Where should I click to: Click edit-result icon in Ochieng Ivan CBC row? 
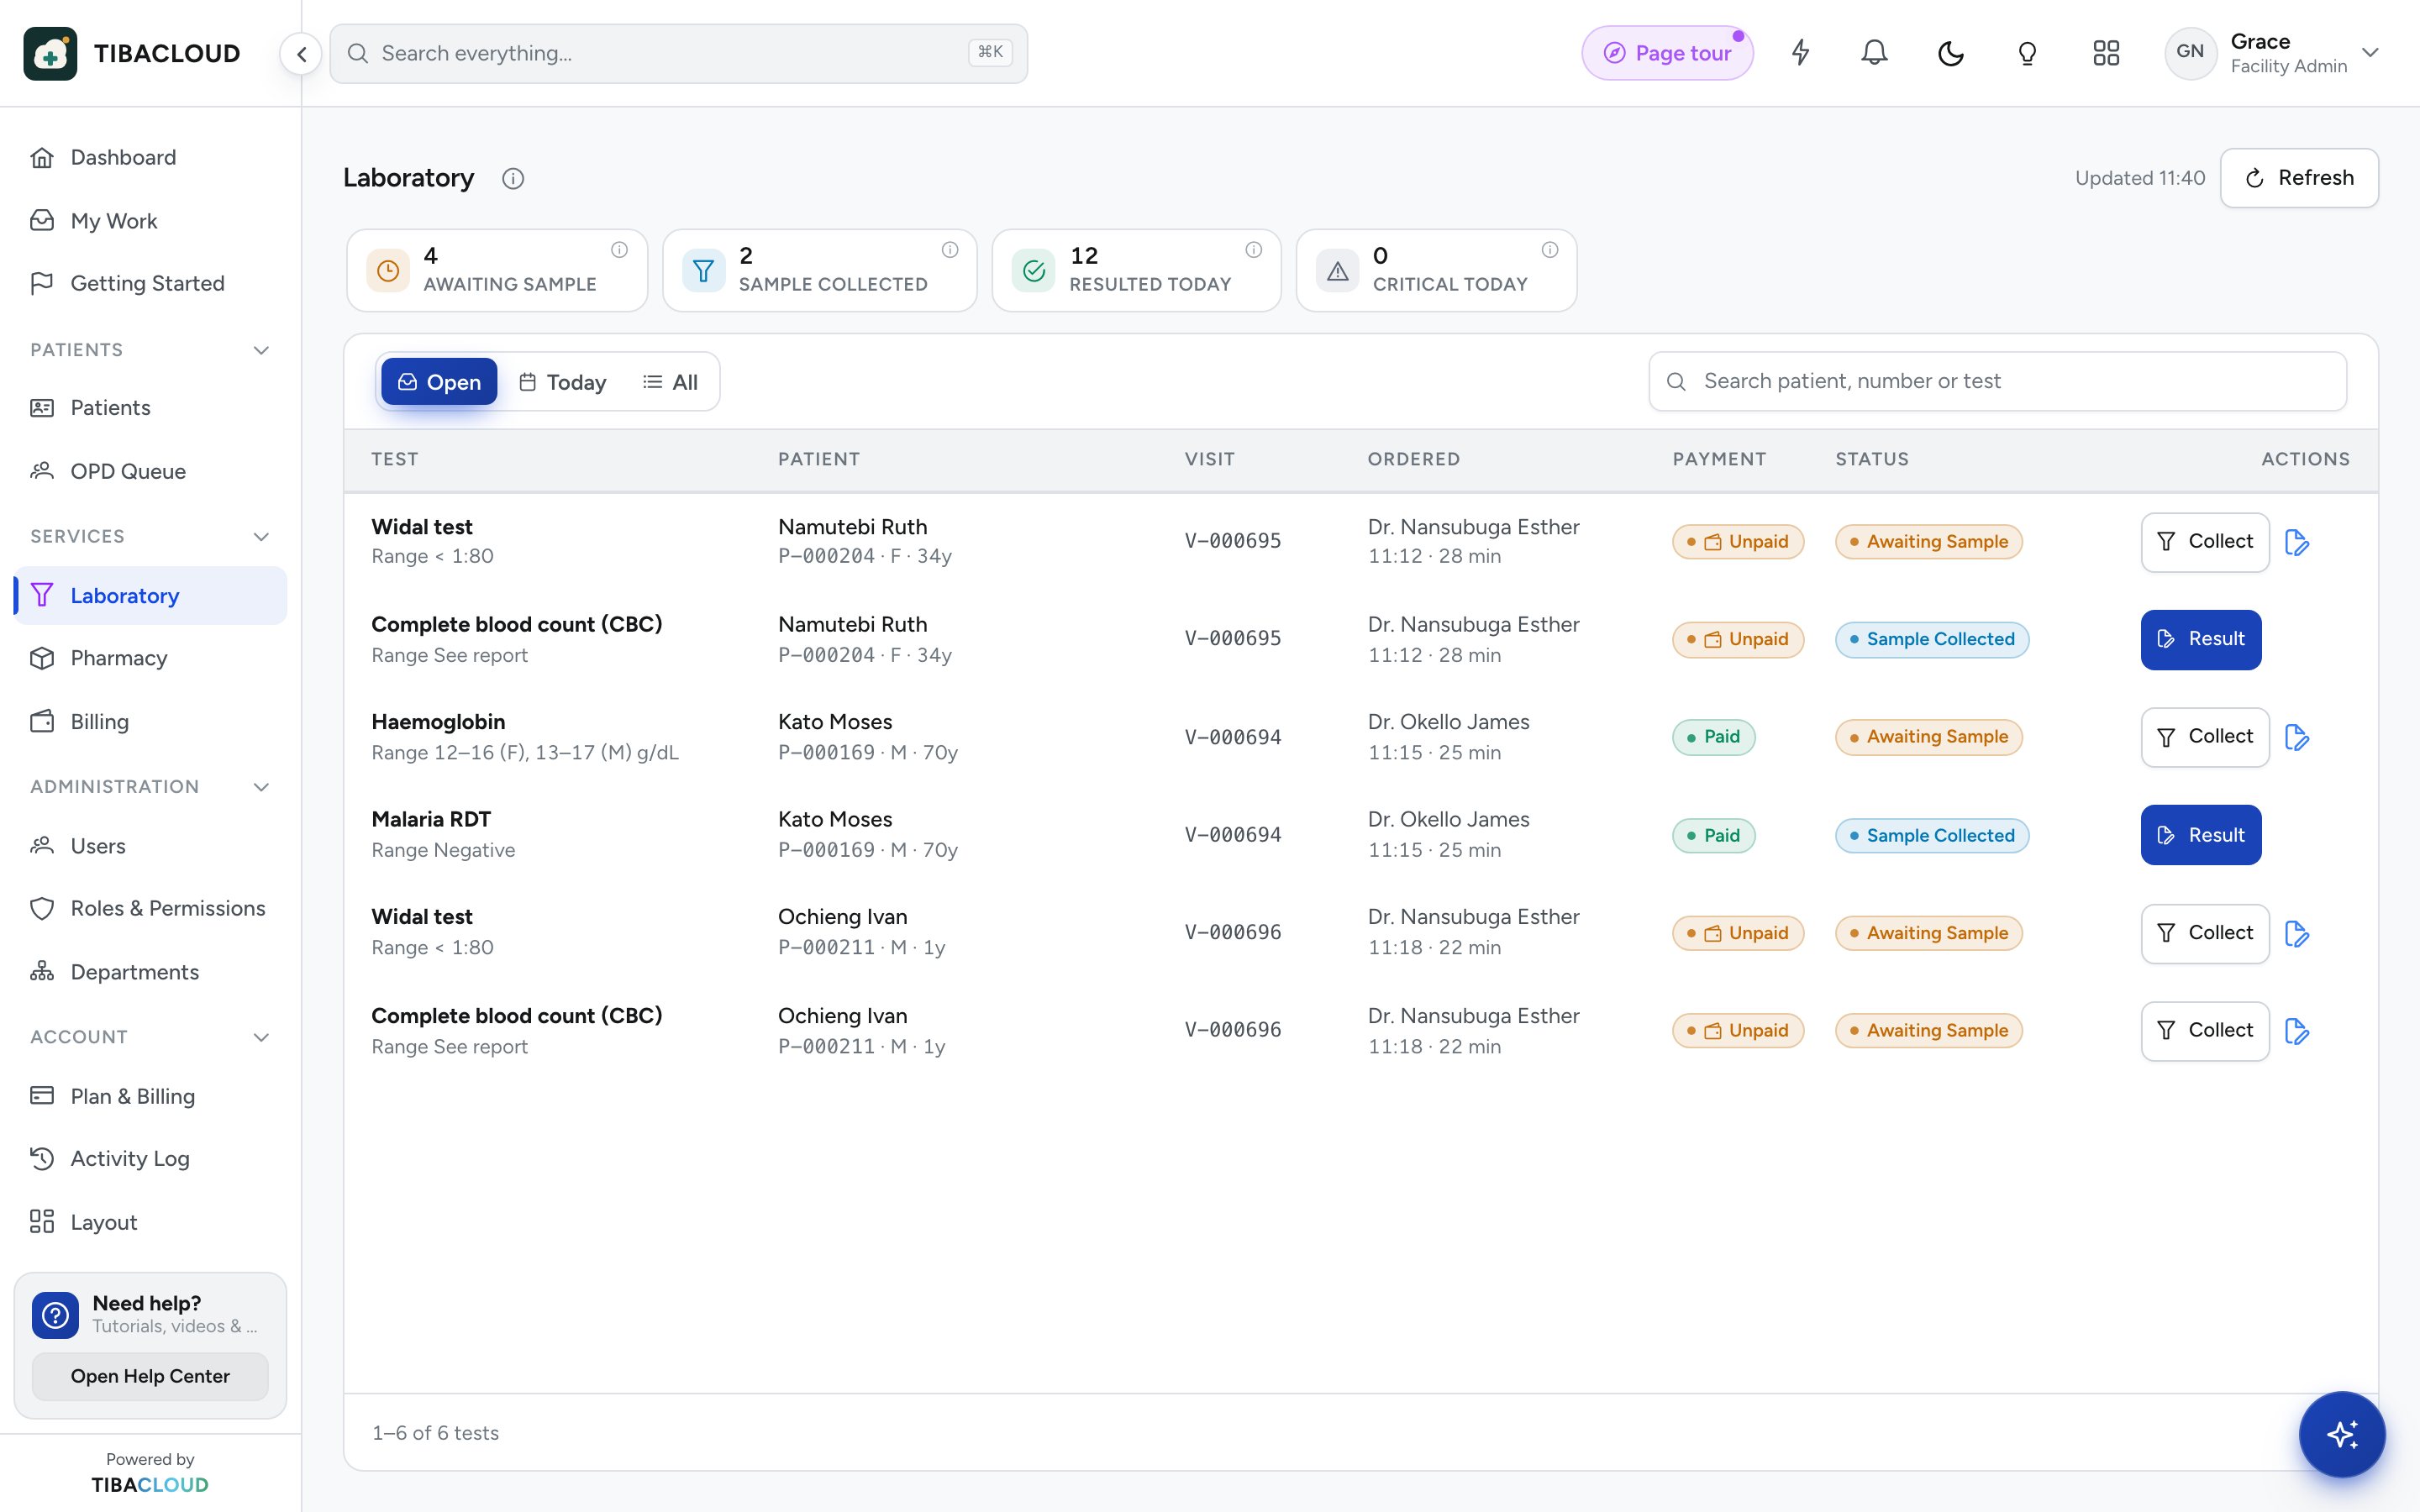2297,1031
